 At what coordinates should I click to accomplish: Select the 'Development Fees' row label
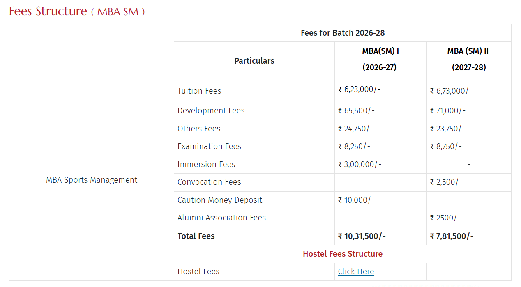point(211,111)
